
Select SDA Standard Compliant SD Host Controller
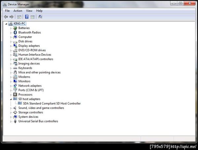52,103
